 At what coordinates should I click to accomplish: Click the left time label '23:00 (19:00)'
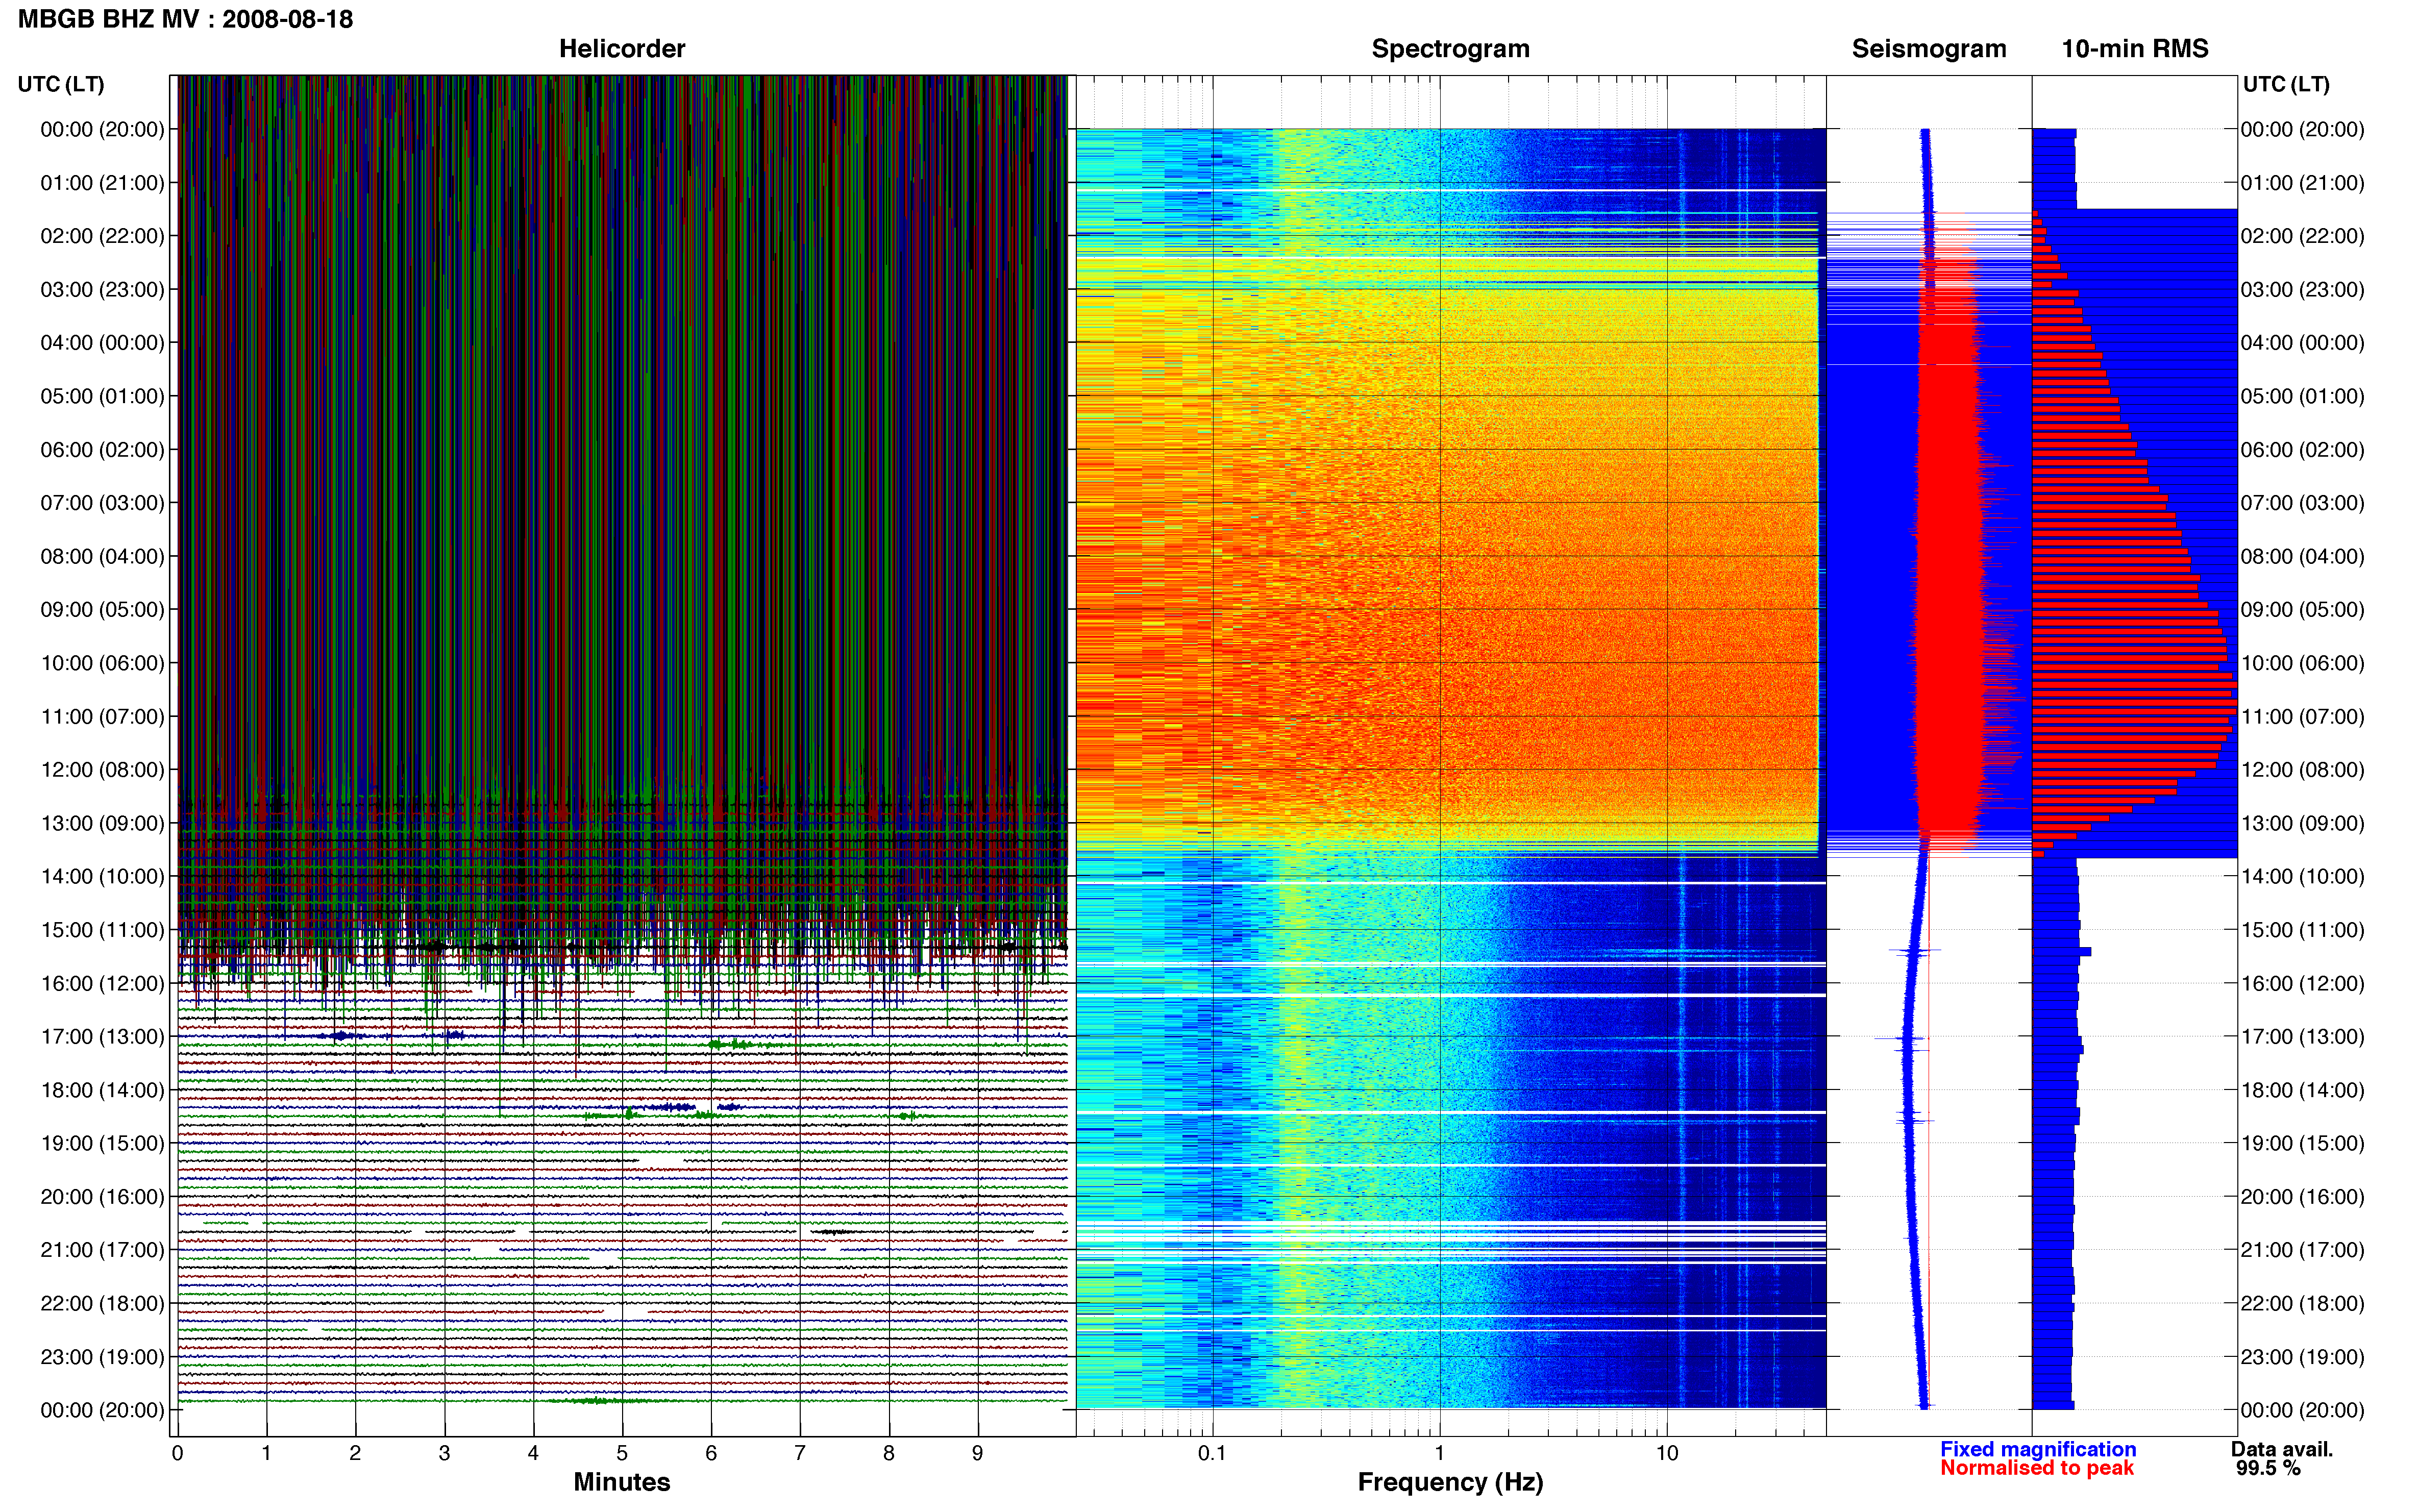coord(102,1356)
